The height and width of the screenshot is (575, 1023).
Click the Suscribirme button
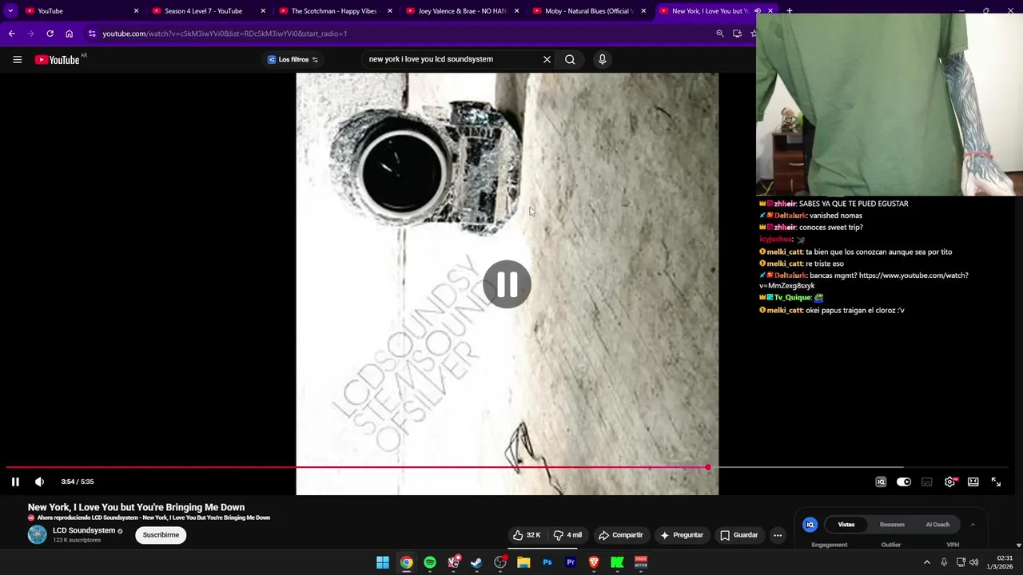pyautogui.click(x=161, y=535)
